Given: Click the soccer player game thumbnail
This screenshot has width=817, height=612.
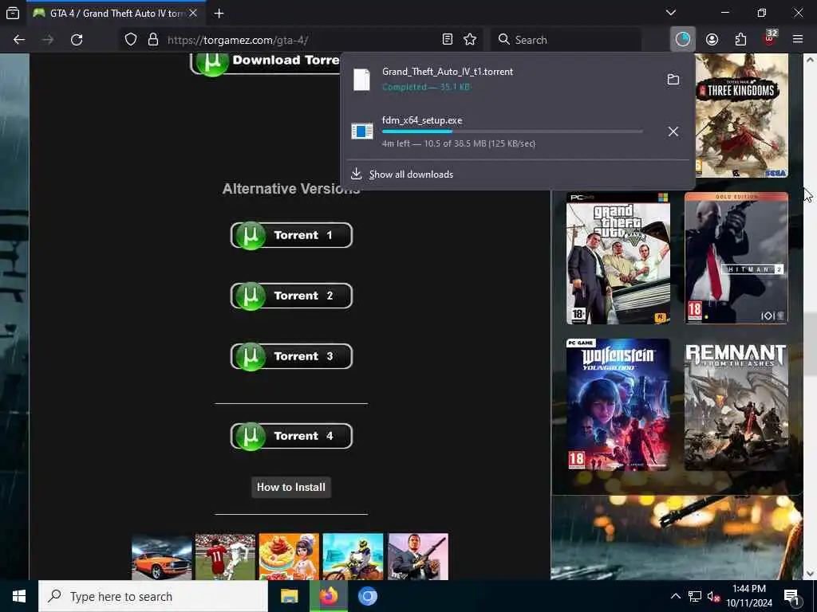Looking at the screenshot, I should (x=226, y=556).
